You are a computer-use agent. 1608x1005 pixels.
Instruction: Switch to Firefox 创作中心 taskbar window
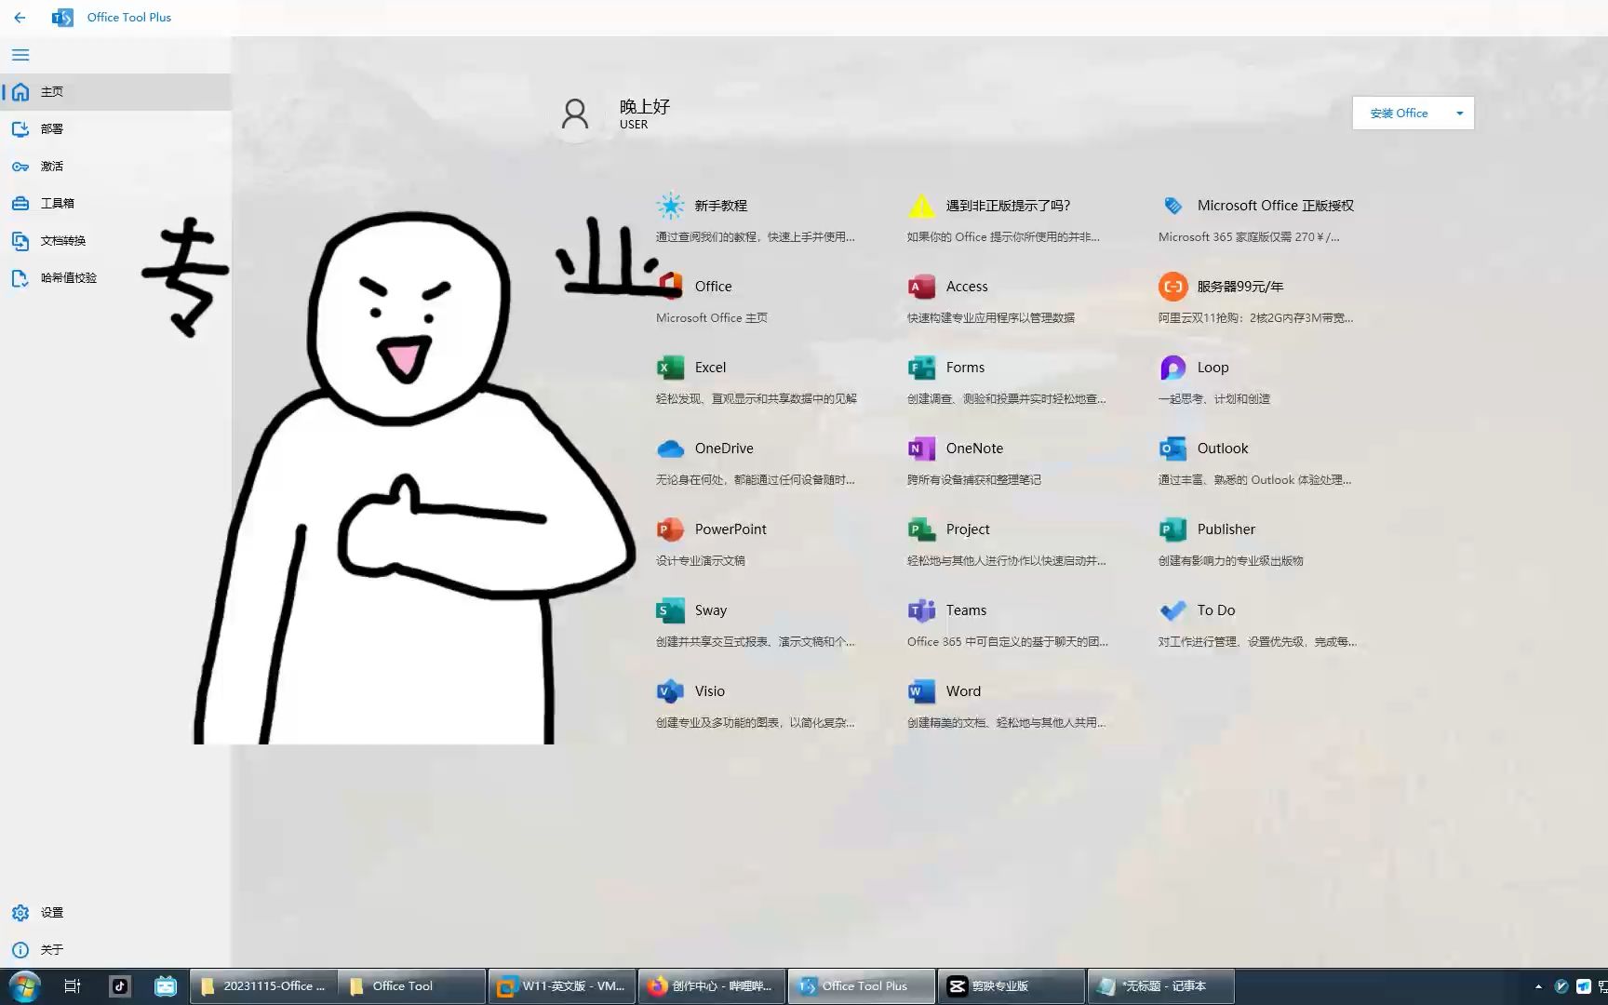coord(712,986)
